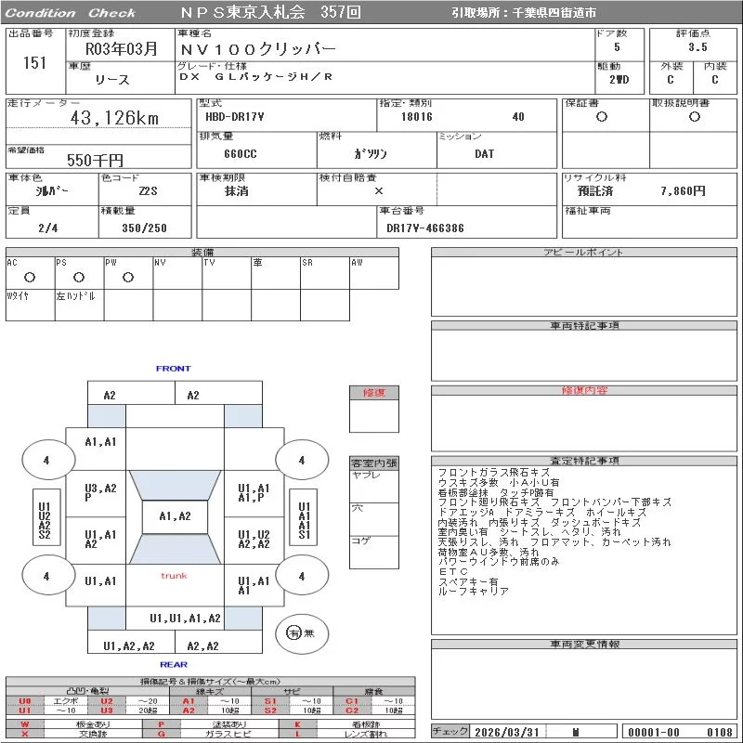This screenshot has height=743, width=743.
Task: Click the red U3 legend swatch
Action: pyautogui.click(x=107, y=710)
